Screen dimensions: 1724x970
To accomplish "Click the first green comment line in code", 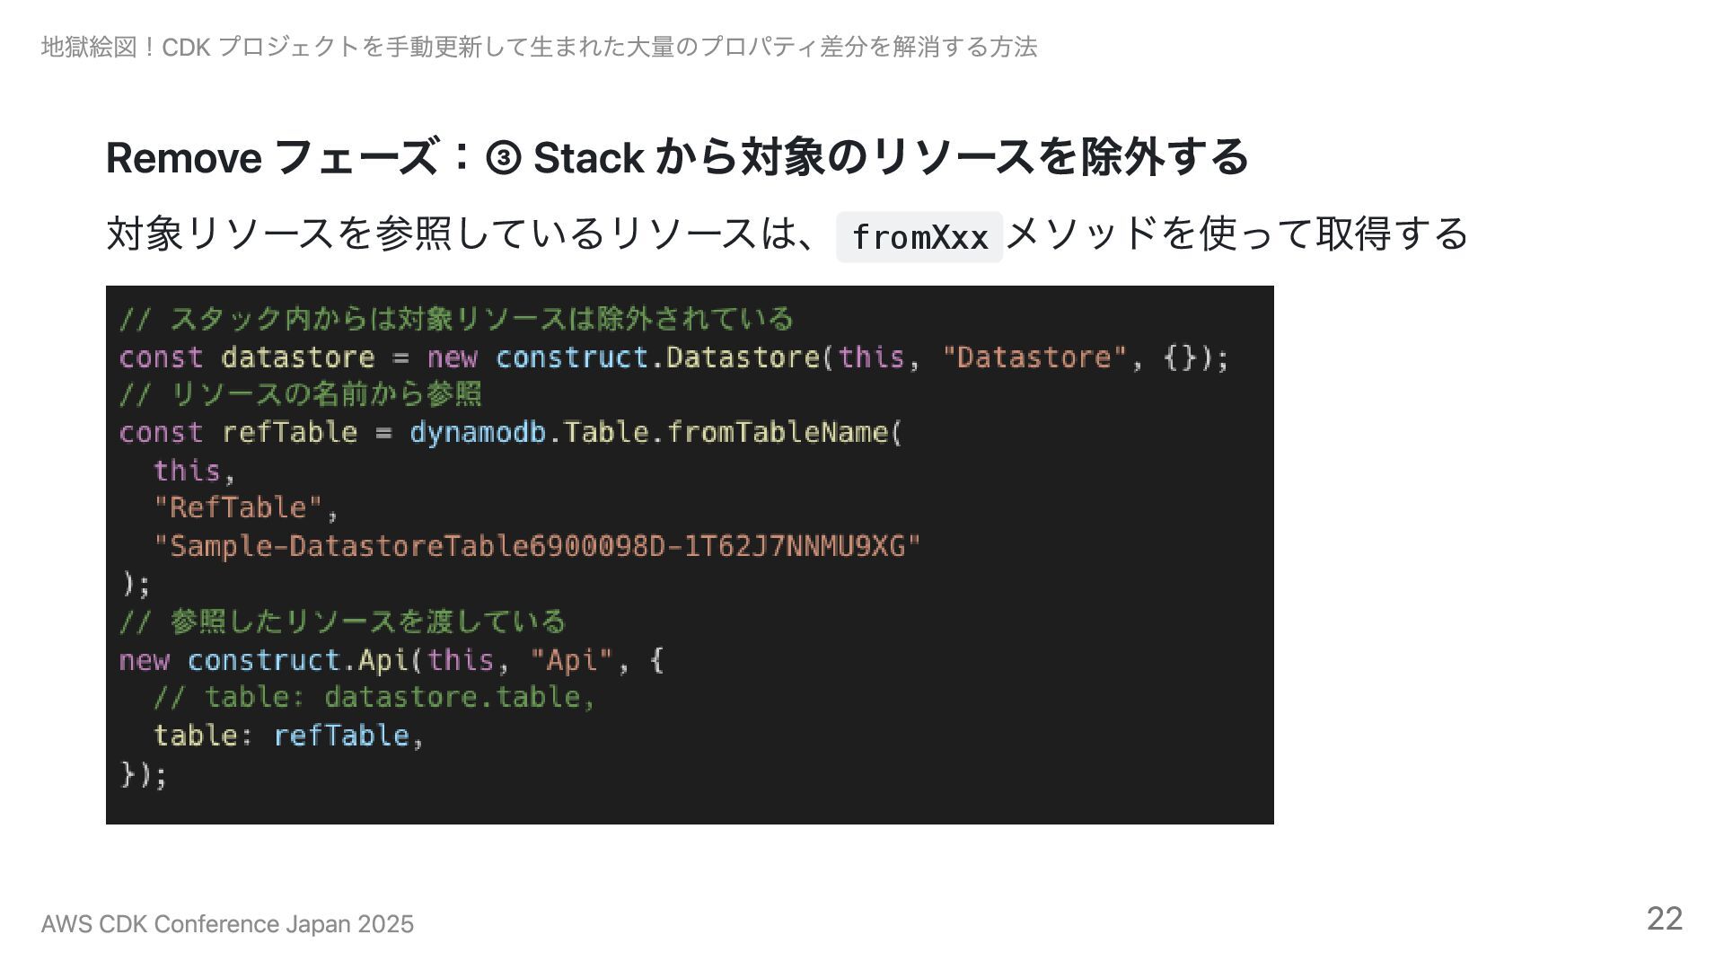I will 456,319.
